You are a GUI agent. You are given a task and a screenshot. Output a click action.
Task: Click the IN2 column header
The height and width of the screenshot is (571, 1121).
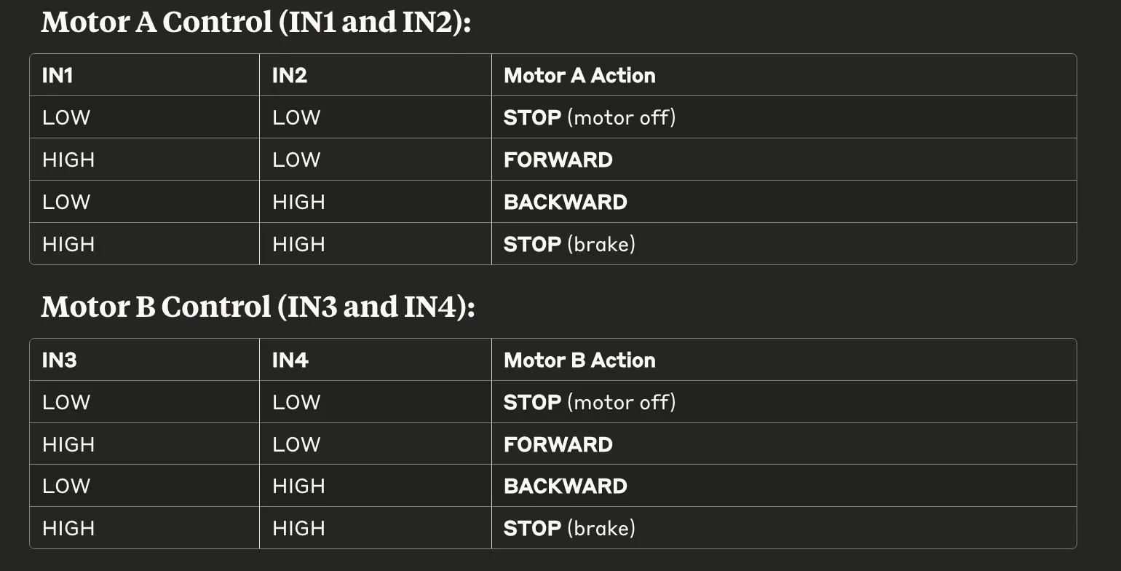pos(290,76)
